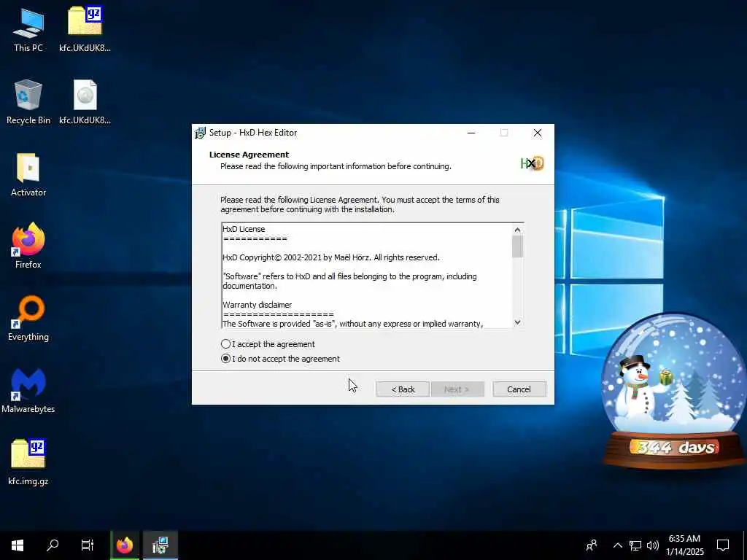
Task: Click the HxD License heading in text box
Action: pos(244,229)
